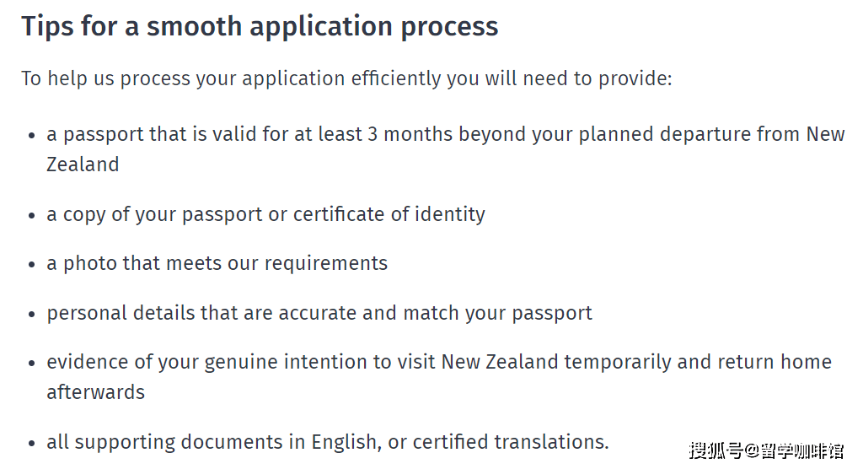Click the "Tips for a smooth application process" heading
Image resolution: width=863 pixels, height=469 pixels.
260,26
